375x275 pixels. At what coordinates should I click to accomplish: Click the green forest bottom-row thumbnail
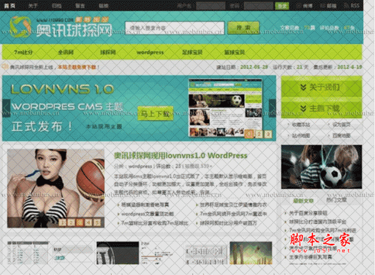click(251, 252)
